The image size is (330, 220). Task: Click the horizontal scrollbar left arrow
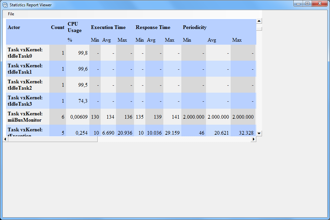[5, 139]
